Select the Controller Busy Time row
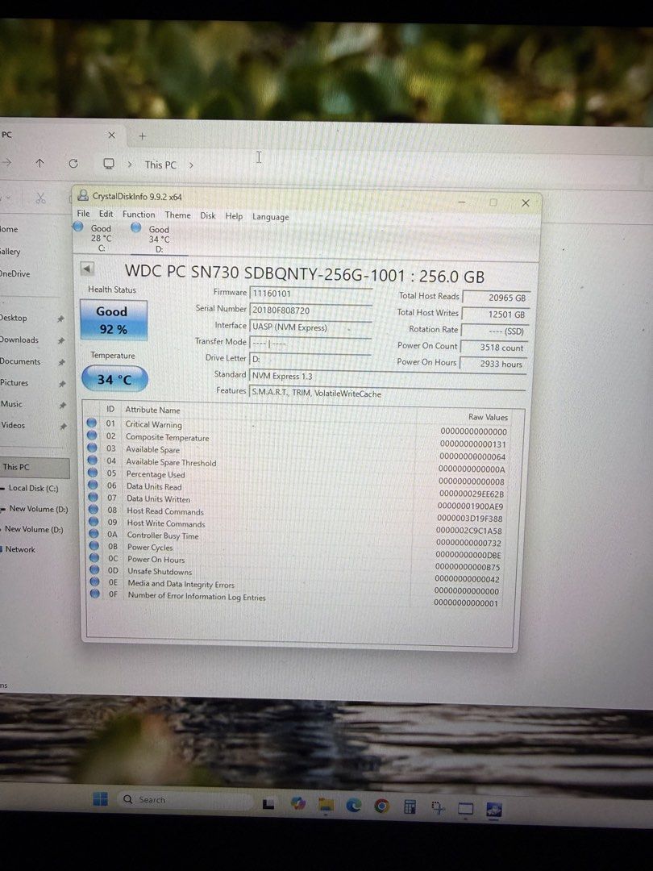Image resolution: width=653 pixels, height=871 pixels. [x=297, y=537]
